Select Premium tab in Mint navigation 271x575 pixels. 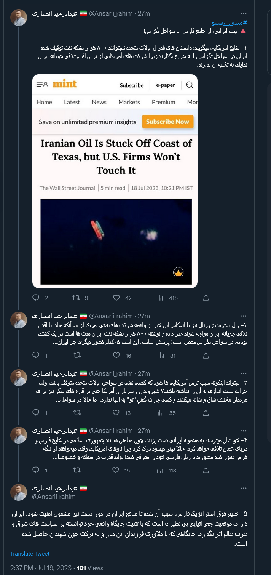coord(163,102)
